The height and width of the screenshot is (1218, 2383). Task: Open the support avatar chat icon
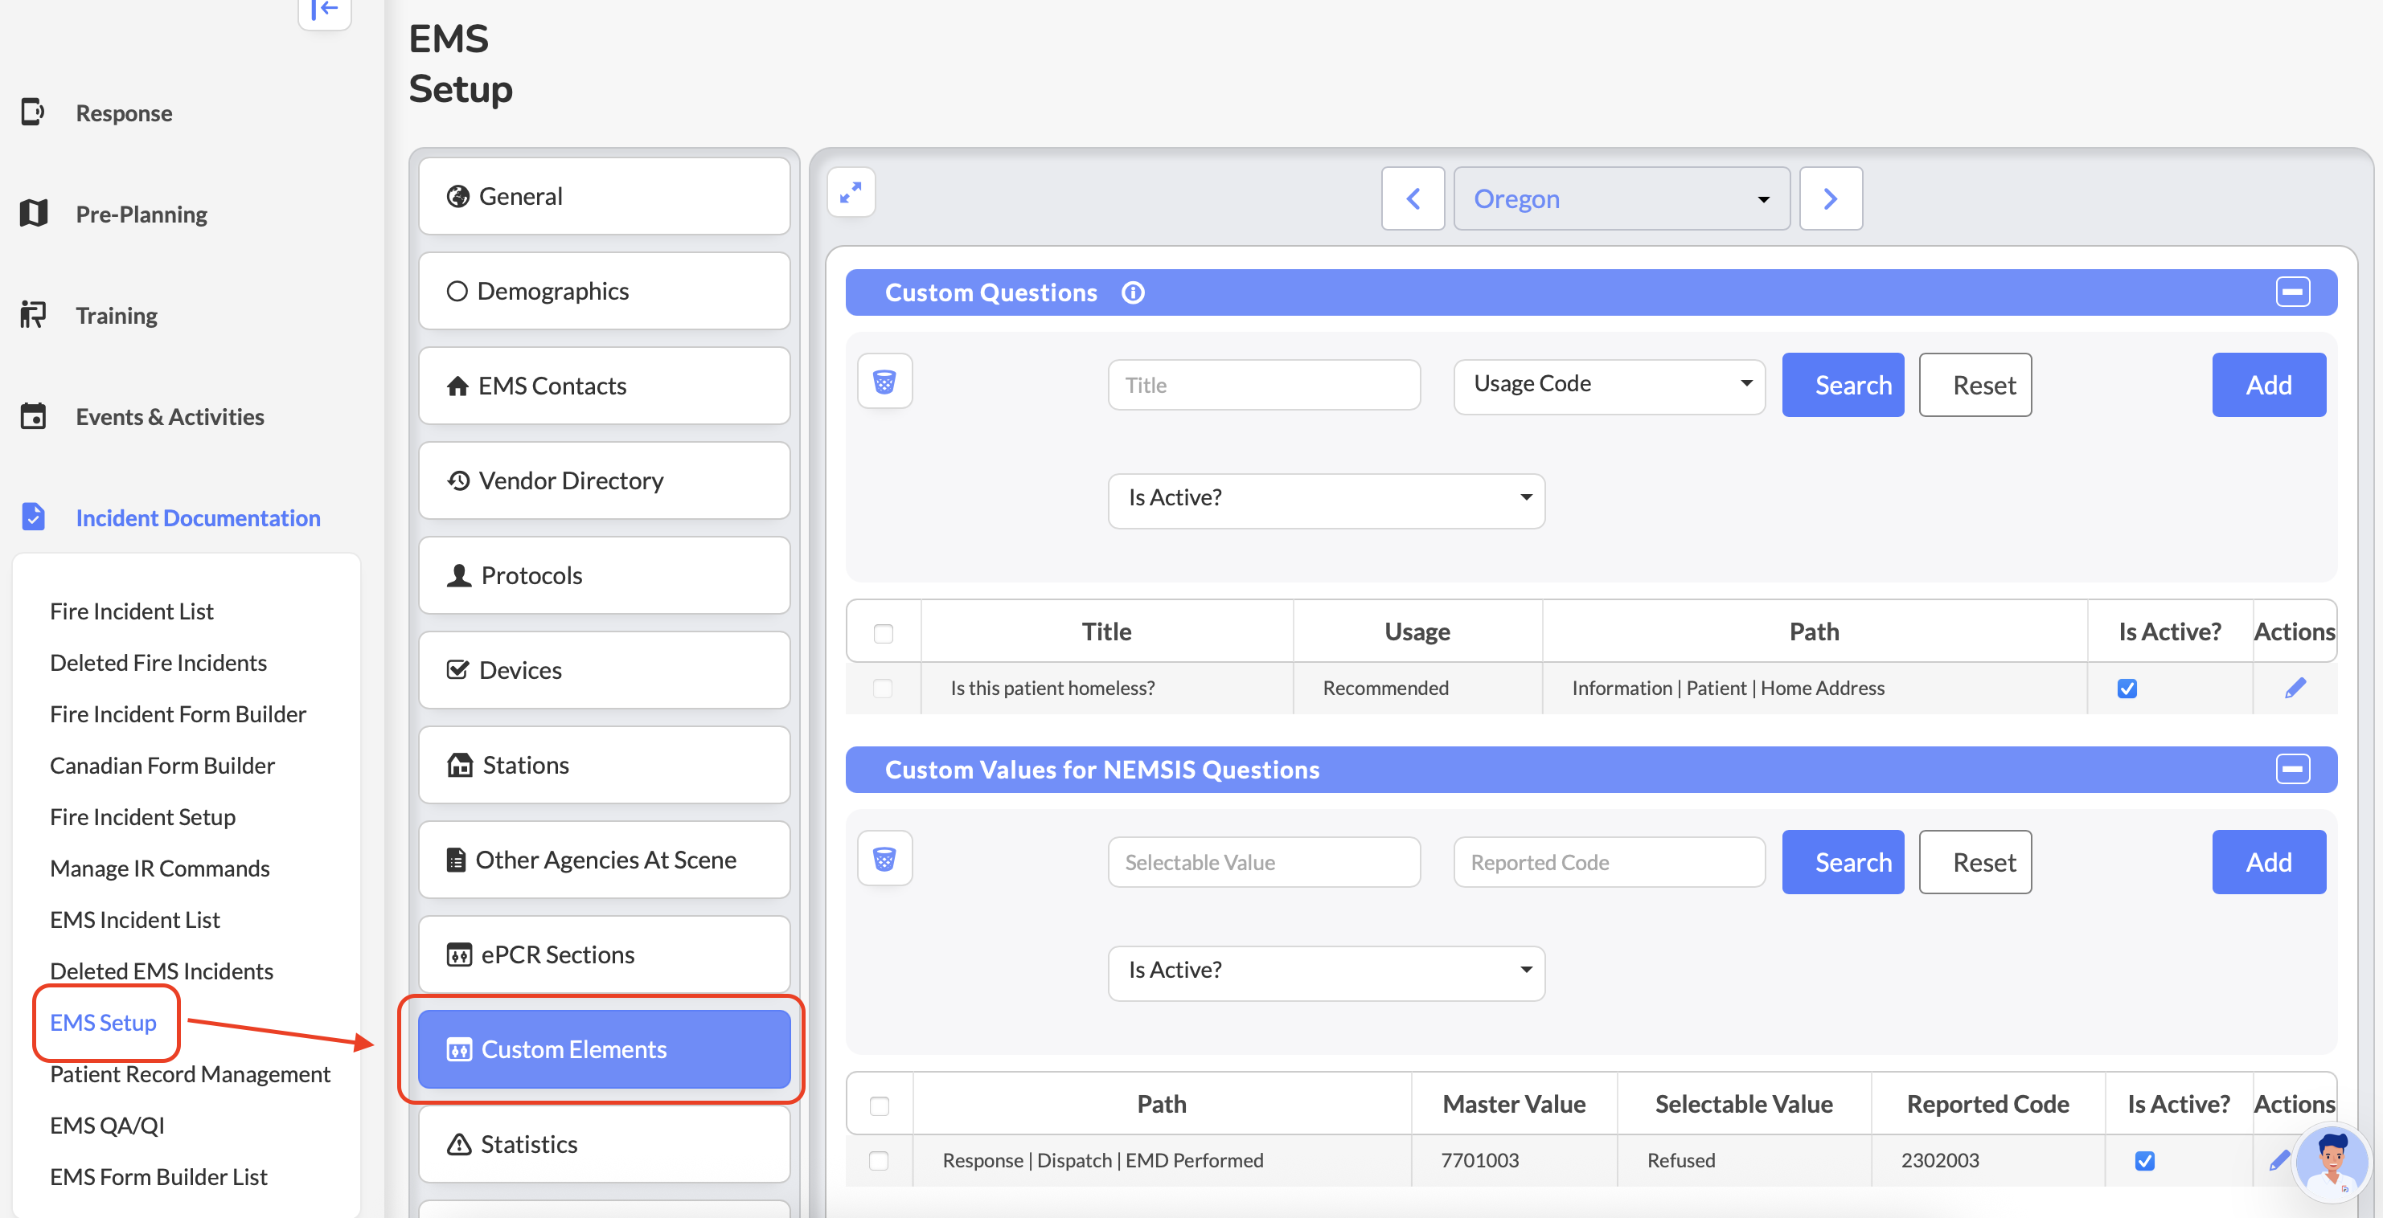tap(2332, 1161)
